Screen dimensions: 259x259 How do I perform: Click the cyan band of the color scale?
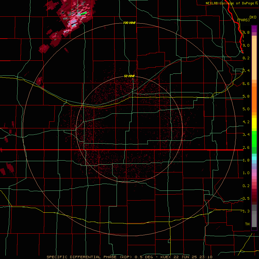(254, 158)
